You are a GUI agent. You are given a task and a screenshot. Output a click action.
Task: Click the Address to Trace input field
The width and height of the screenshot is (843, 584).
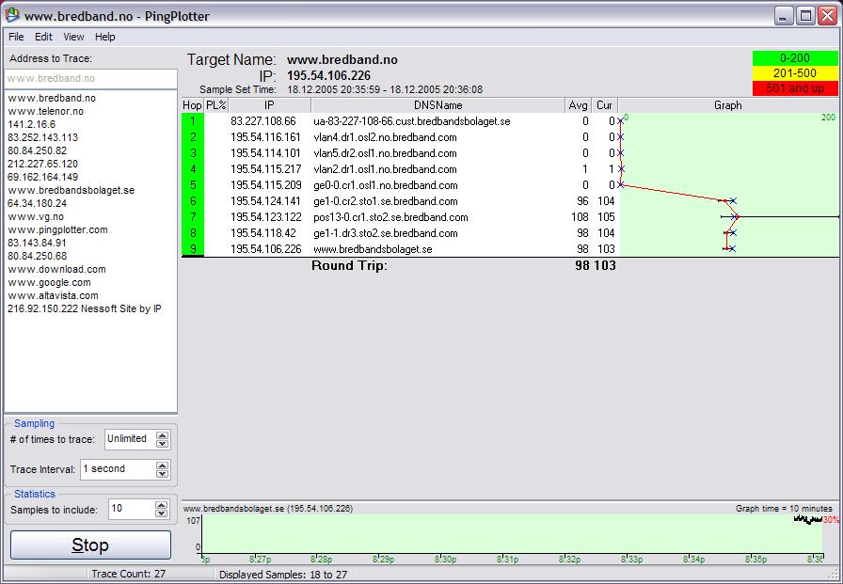pyautogui.click(x=90, y=78)
